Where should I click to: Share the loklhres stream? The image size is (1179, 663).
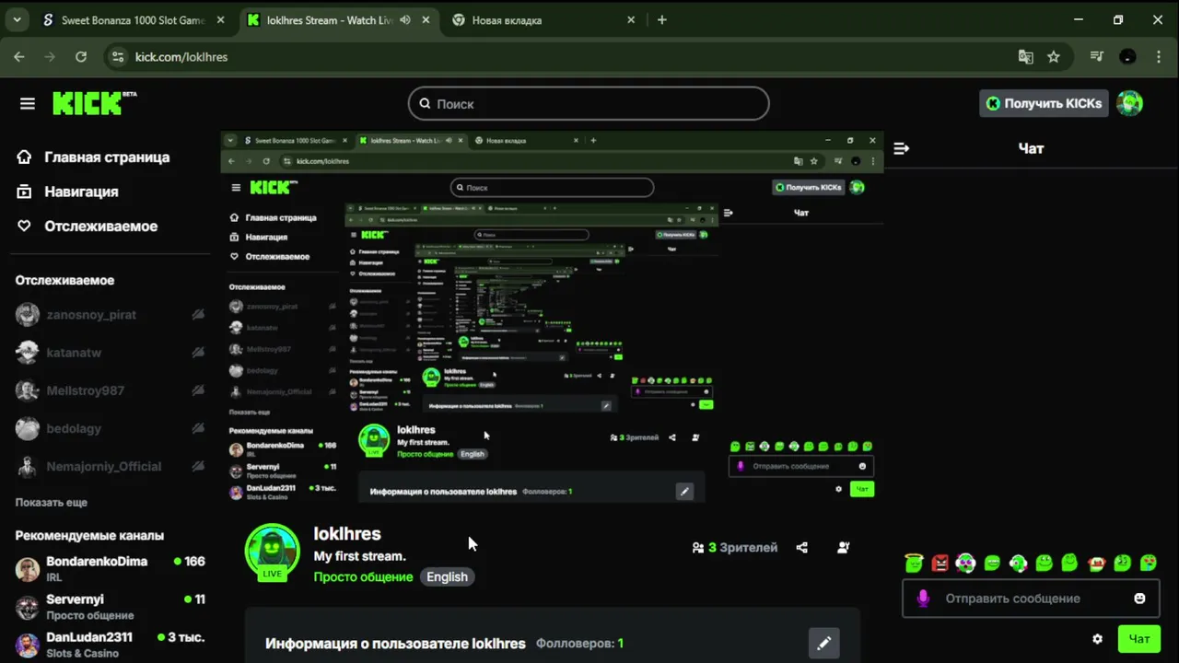801,547
